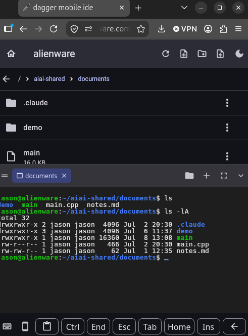248x336 pixels.
Task: List all browser tabs dropdown
Action: [184, 8]
